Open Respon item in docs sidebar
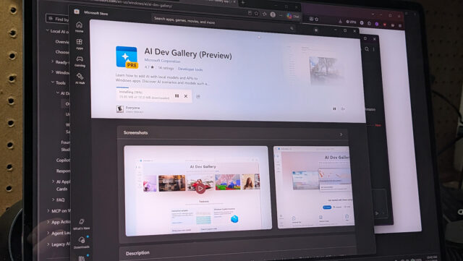This screenshot has height=261, width=463. coord(64,171)
